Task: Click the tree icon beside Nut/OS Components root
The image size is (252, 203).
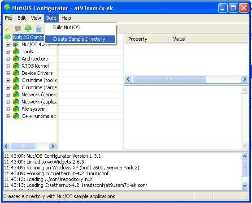Action: coord(8,37)
